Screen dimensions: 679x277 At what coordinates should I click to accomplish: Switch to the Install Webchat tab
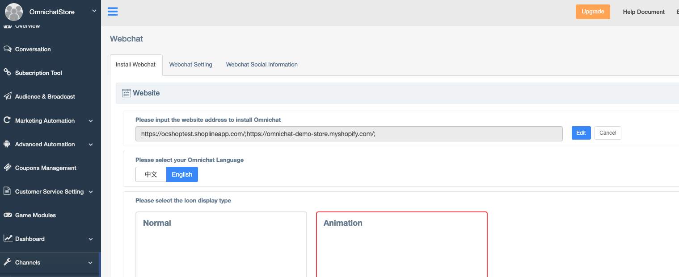click(x=136, y=65)
